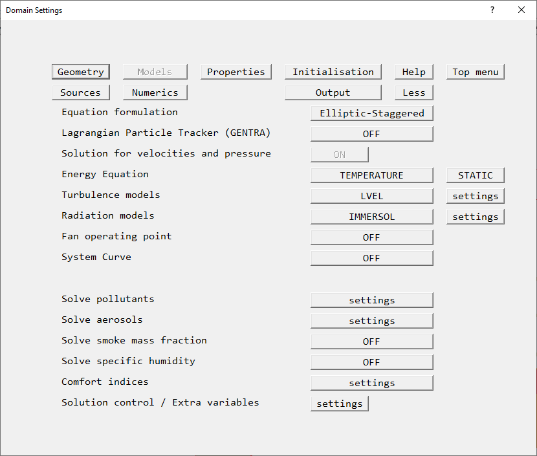Click the Help button
This screenshot has height=456, width=537.
pyautogui.click(x=413, y=72)
